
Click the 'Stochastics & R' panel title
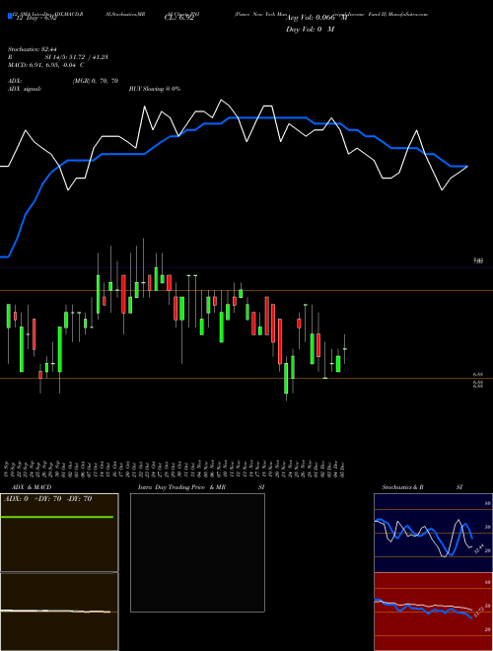coord(402,487)
